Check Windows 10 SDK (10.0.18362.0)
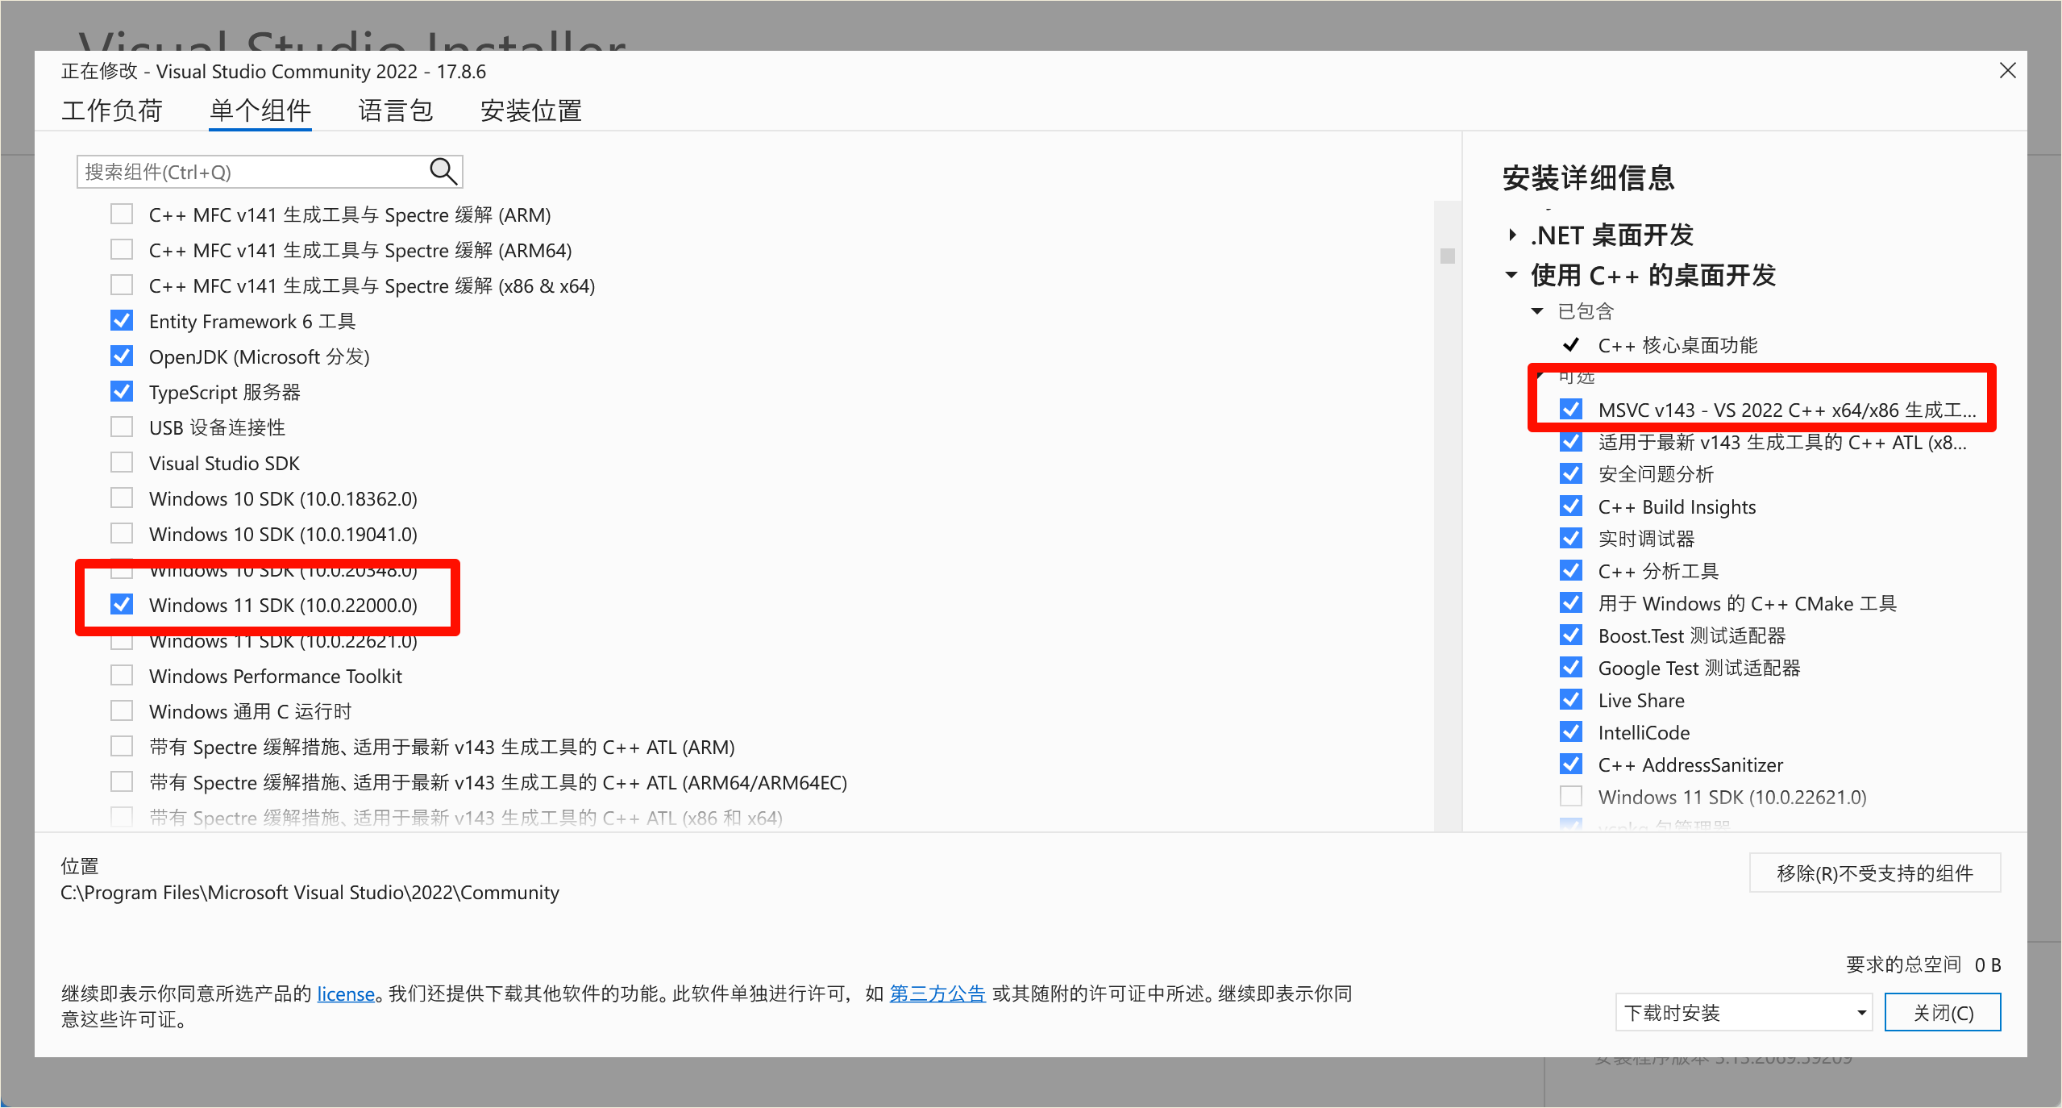The width and height of the screenshot is (2062, 1108). click(122, 498)
